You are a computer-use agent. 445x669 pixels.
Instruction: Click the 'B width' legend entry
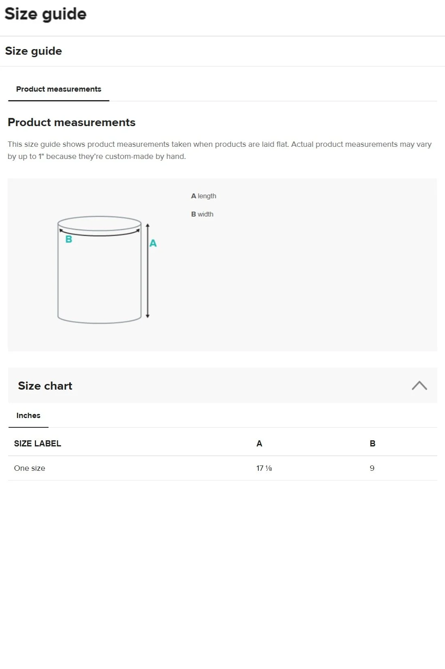coord(202,214)
